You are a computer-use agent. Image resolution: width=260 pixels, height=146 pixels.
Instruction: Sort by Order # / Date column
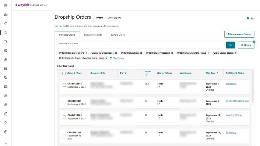pyautogui.click(x=74, y=73)
